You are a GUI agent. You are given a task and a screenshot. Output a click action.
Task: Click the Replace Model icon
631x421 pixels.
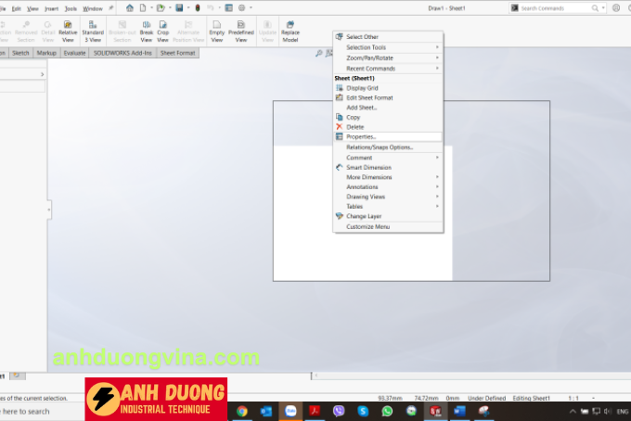point(290,32)
